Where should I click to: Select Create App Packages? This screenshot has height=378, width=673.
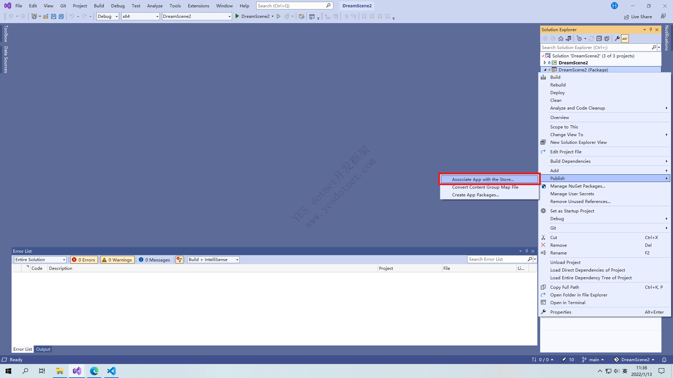[x=489, y=195]
